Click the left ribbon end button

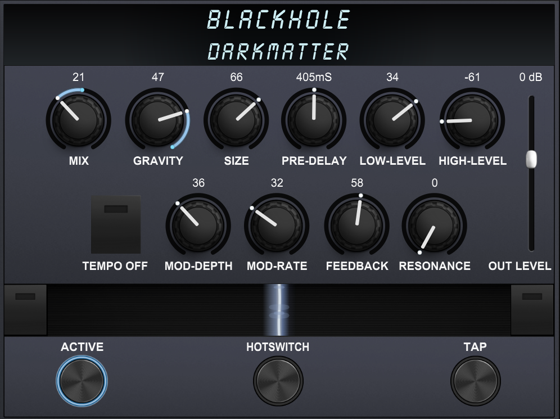click(25, 310)
